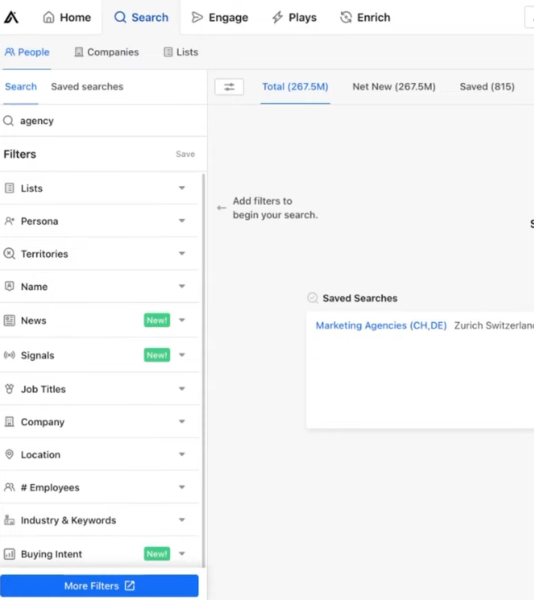Open the Enrich nav item
534x600 pixels.
pos(365,17)
